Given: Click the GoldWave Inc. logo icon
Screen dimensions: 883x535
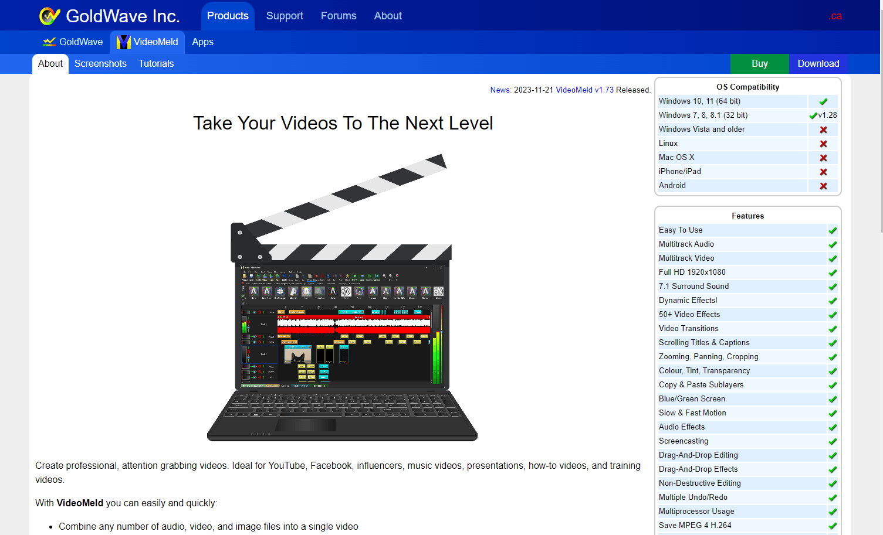Looking at the screenshot, I should [50, 16].
